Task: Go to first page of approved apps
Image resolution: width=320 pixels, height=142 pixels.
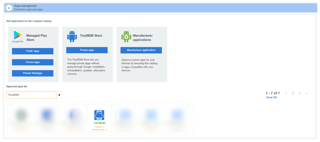Action: tap(286, 93)
